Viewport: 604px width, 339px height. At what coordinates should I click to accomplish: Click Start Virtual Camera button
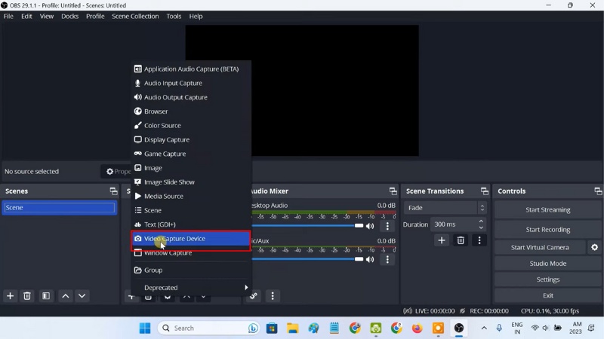tap(540, 248)
